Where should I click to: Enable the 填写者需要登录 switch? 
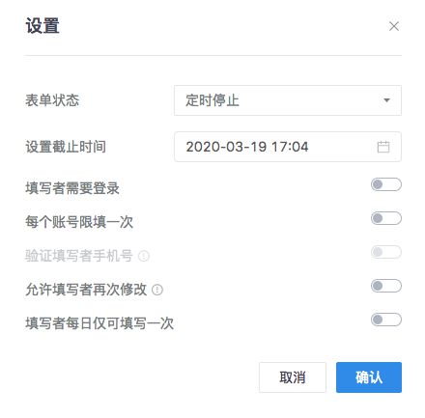point(386,184)
